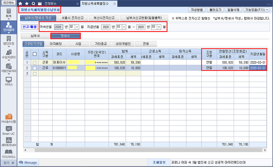Screen dimensions: 273x167
Task: Click 귀속년월 year field 2020
Action: click(58, 27)
